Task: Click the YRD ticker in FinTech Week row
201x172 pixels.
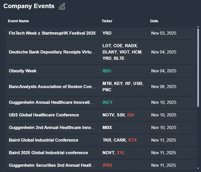Action: [x=107, y=33]
